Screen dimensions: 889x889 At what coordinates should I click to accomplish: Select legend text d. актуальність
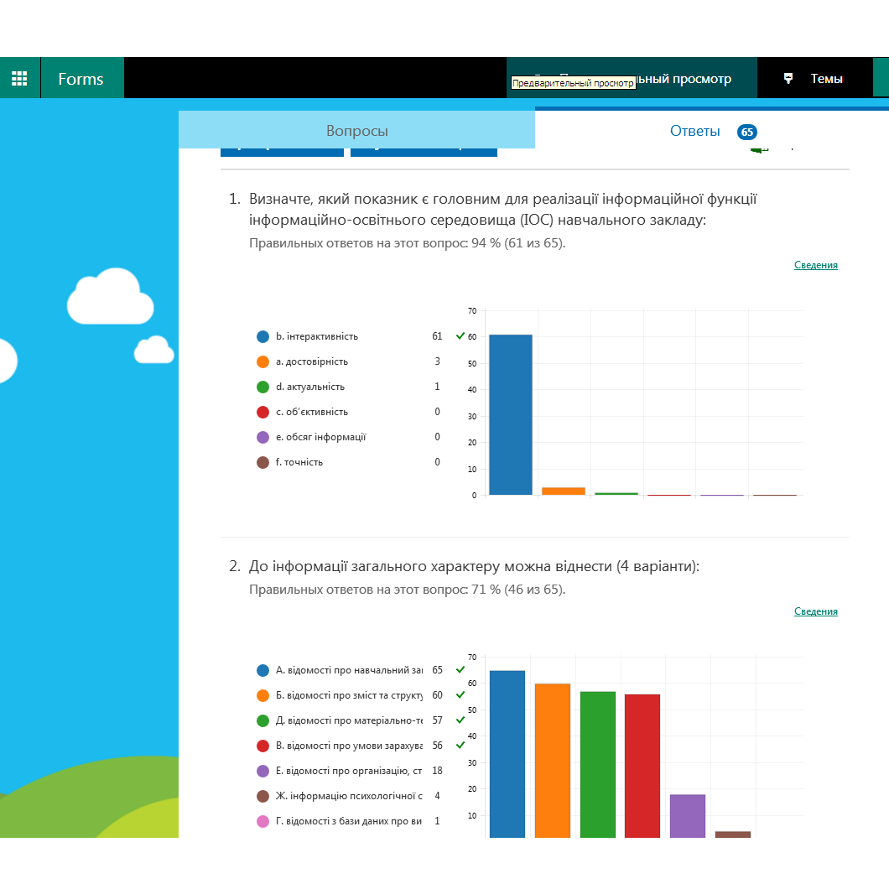(310, 387)
